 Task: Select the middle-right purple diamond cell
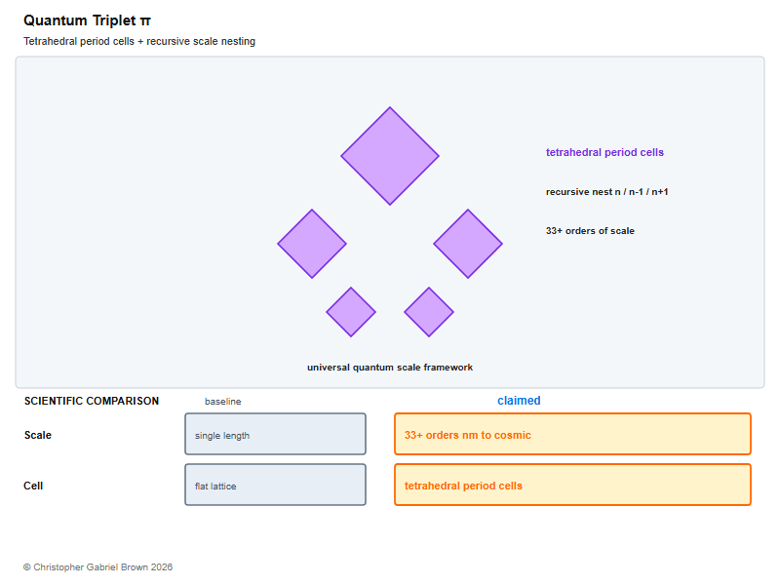(468, 244)
